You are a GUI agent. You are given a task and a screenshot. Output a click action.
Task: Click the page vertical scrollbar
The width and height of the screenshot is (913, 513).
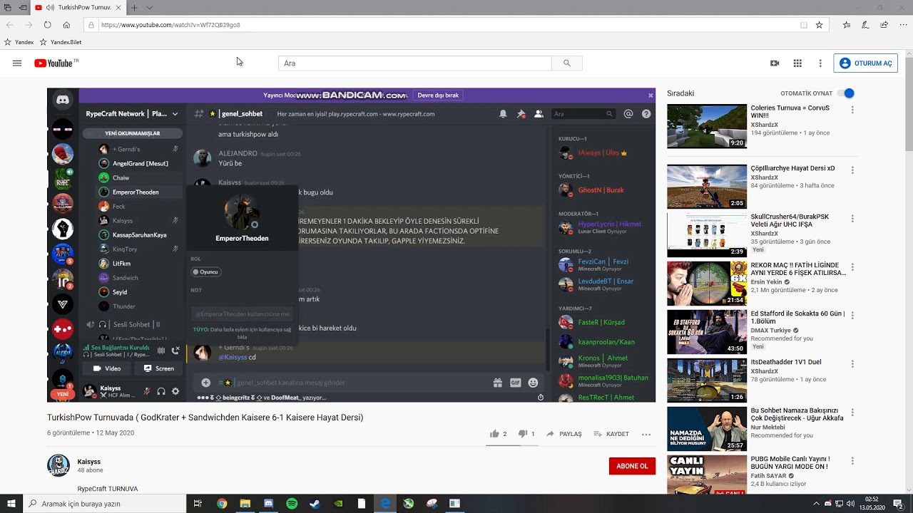909,271
